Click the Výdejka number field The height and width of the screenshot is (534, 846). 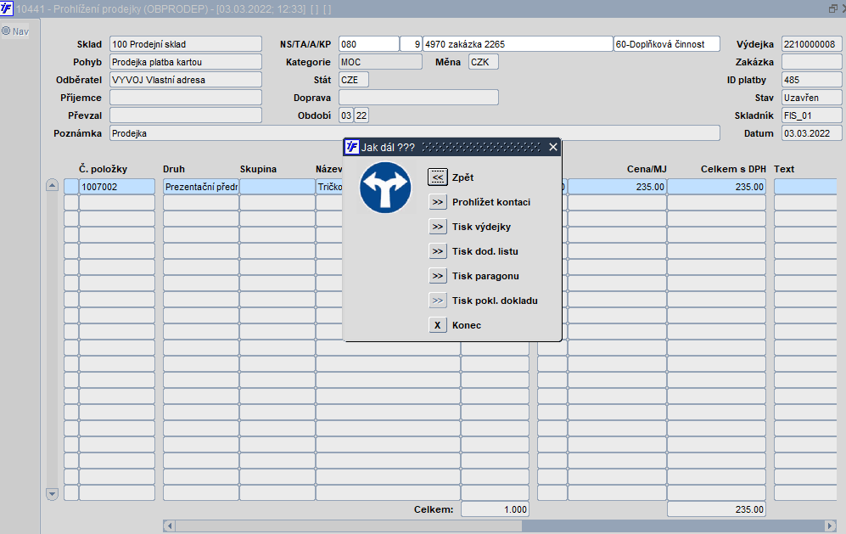click(x=811, y=44)
